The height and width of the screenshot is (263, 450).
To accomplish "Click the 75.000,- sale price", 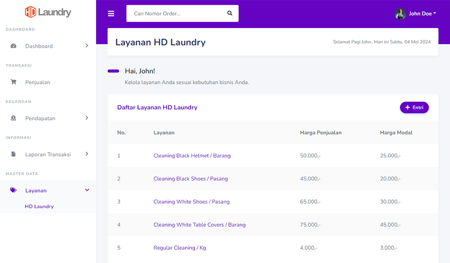I will click(x=310, y=225).
